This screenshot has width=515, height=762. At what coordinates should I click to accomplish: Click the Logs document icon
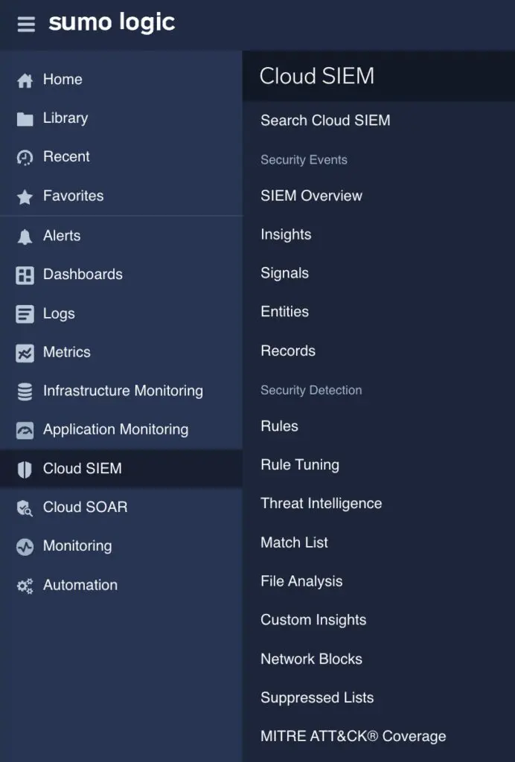click(x=25, y=314)
